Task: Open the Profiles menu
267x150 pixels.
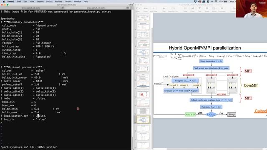Action: point(58,2)
